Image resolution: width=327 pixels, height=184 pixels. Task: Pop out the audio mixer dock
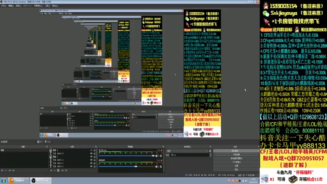pos(163,147)
